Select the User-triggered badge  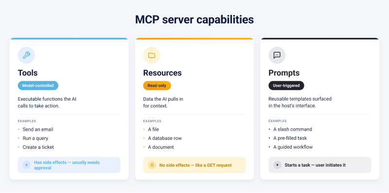tap(286, 86)
